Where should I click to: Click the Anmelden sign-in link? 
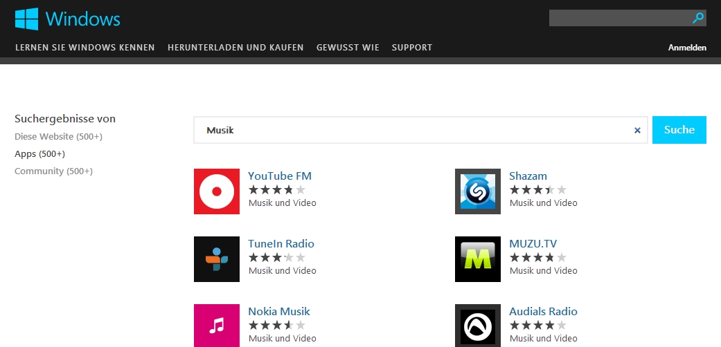[688, 48]
